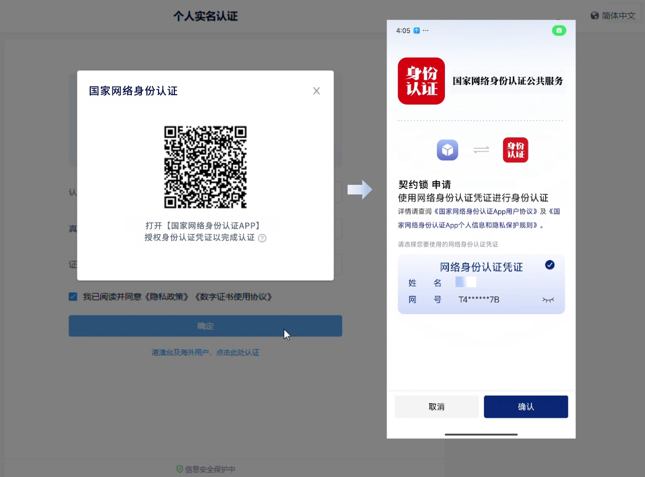Tap 取消 on the phone screen
This screenshot has width=645, height=477.
tap(437, 407)
